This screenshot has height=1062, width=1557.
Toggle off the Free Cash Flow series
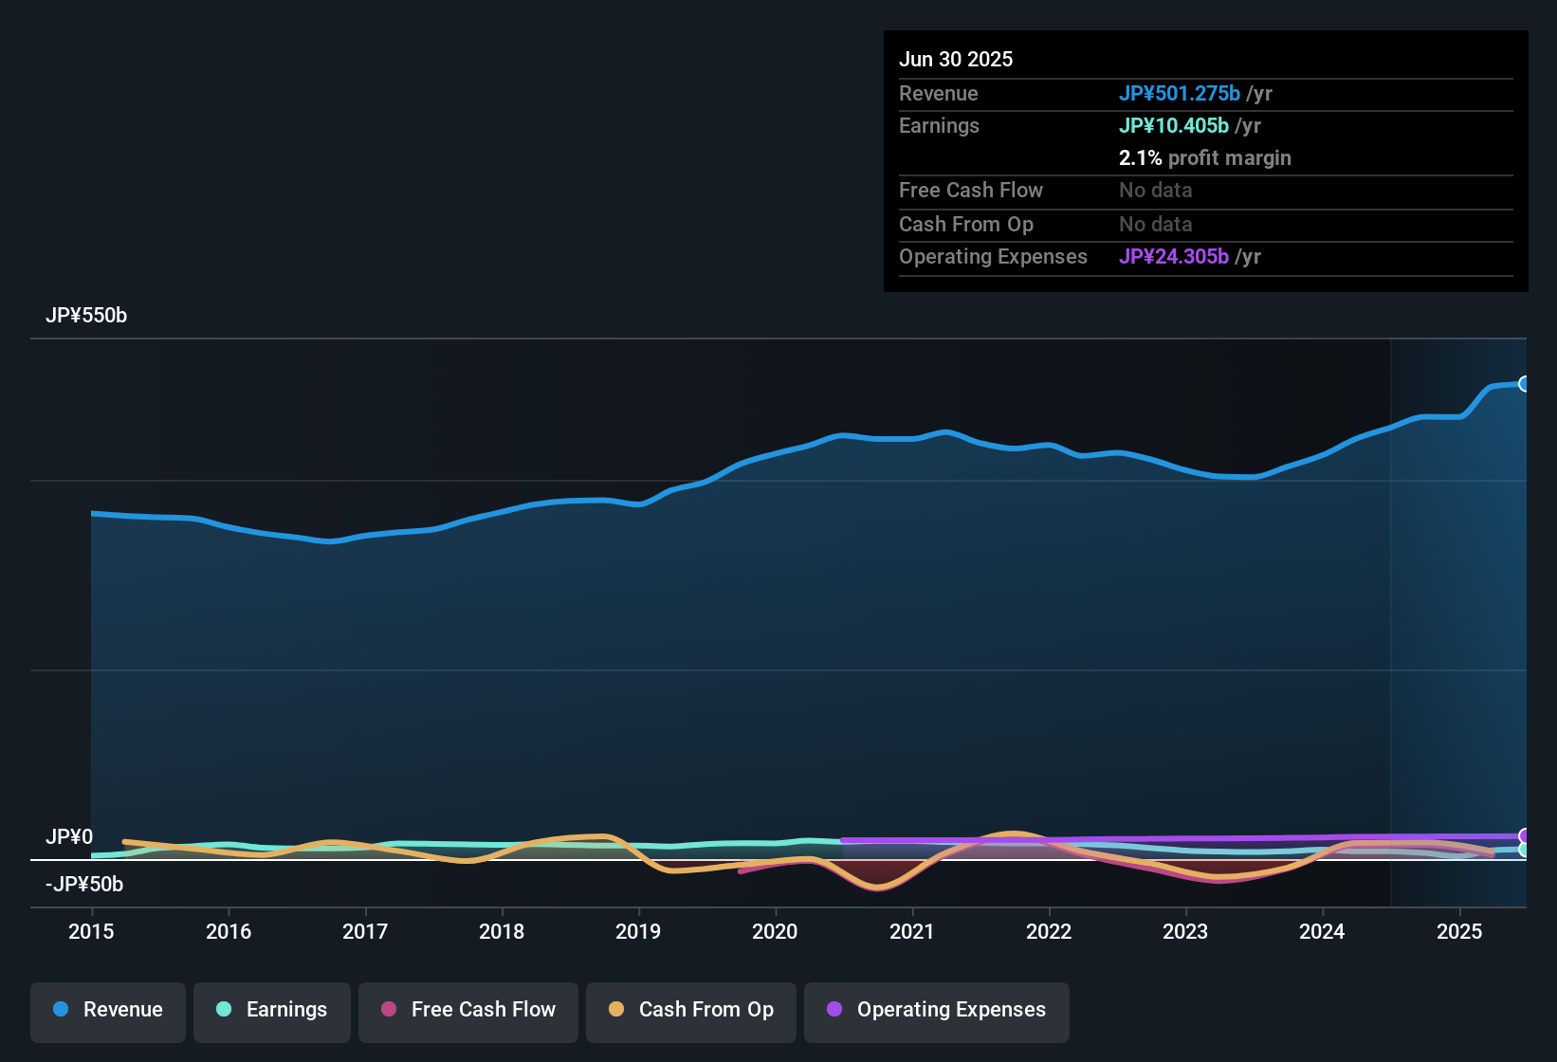coord(467,1010)
